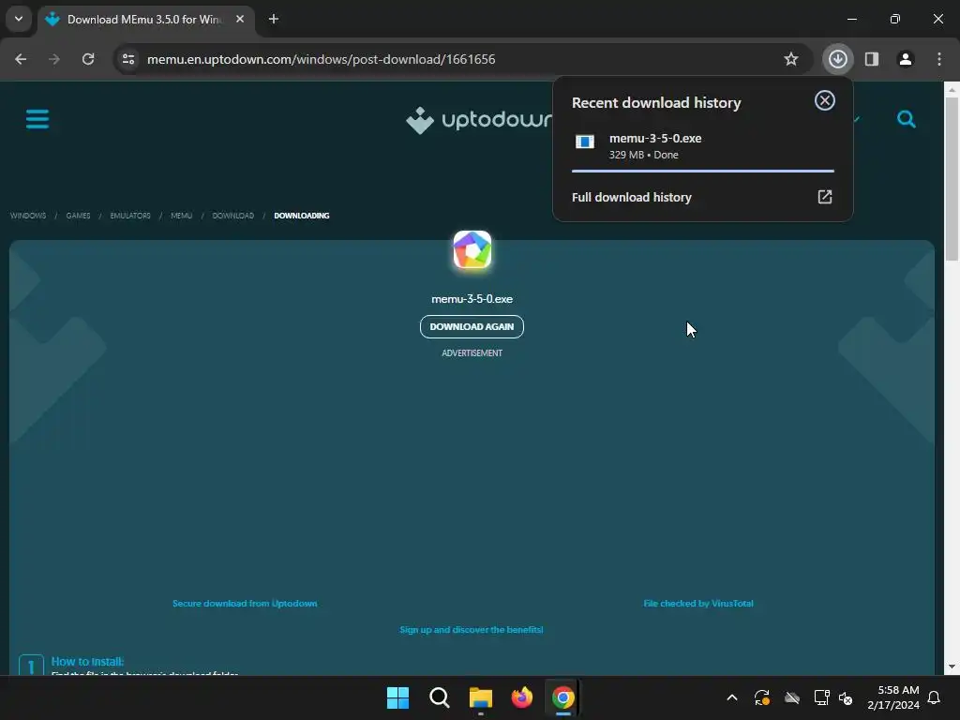Go to the GAMES breadcrumb
This screenshot has height=720, width=960.
(79, 216)
